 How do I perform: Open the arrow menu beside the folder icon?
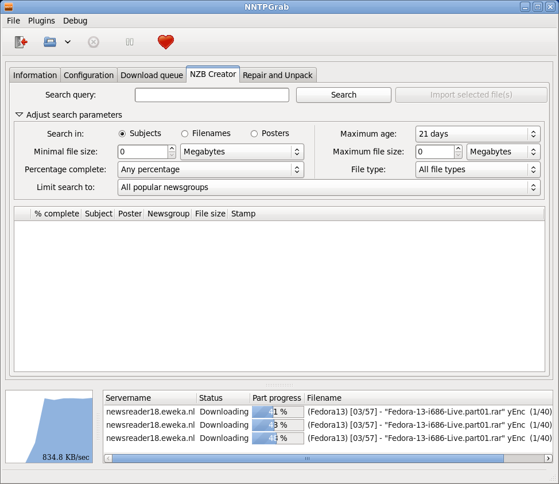coord(68,42)
